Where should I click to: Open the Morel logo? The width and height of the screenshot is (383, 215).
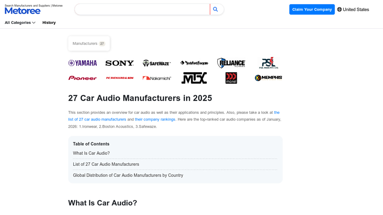[231, 78]
